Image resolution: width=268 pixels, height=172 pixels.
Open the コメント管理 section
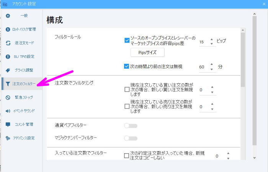[x=22, y=124]
